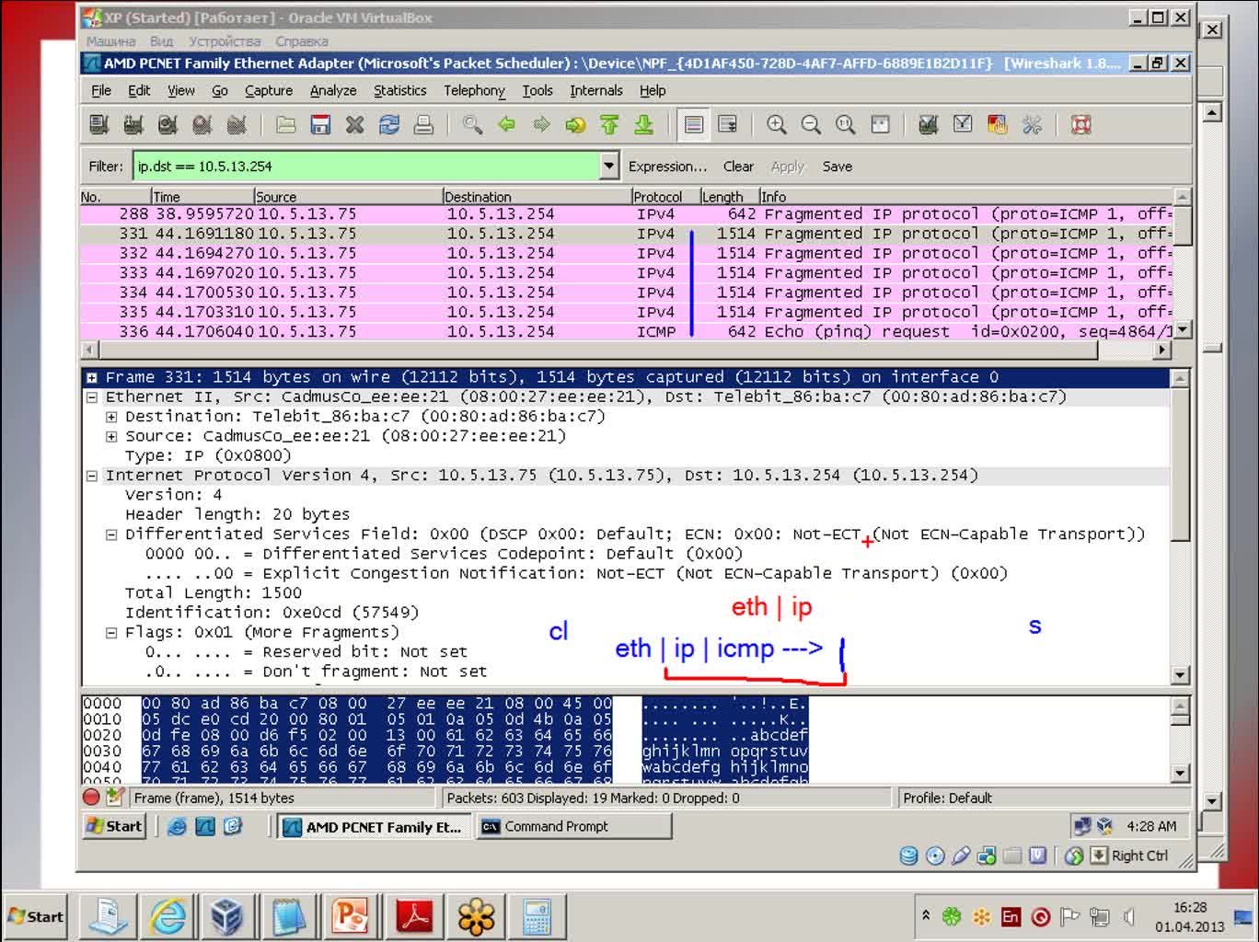1259x942 pixels.
Task: Save the current filter
Action: point(837,167)
